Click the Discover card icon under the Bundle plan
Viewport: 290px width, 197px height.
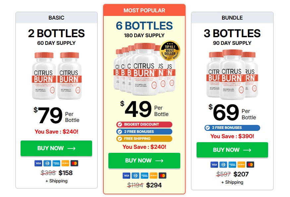[241, 165]
